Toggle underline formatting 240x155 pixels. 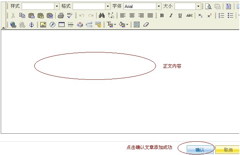[180, 16]
